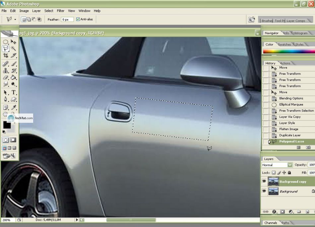The height and width of the screenshot is (227, 315).
Task: Create a new layer set folder
Action: point(299,211)
